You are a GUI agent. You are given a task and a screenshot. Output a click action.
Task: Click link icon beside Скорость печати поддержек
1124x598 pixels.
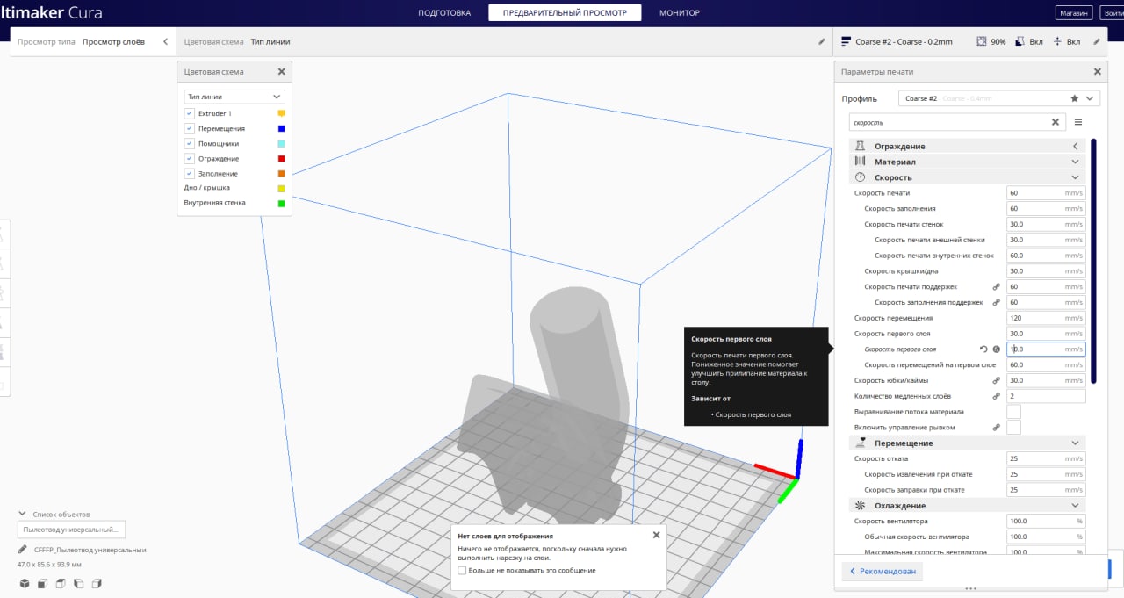point(997,287)
